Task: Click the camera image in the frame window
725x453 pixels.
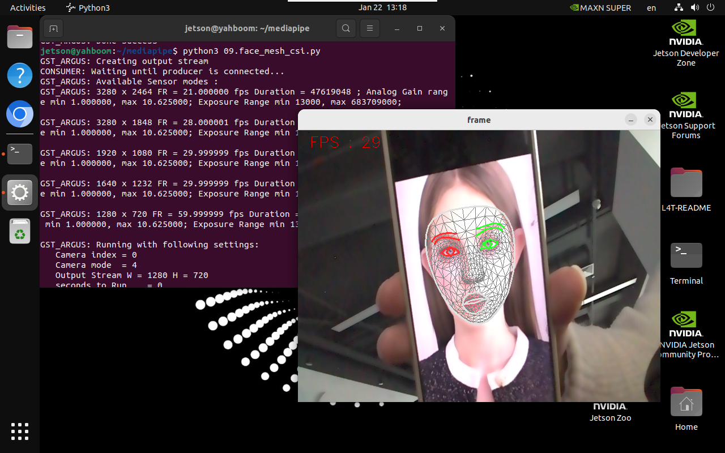Action: (x=479, y=266)
